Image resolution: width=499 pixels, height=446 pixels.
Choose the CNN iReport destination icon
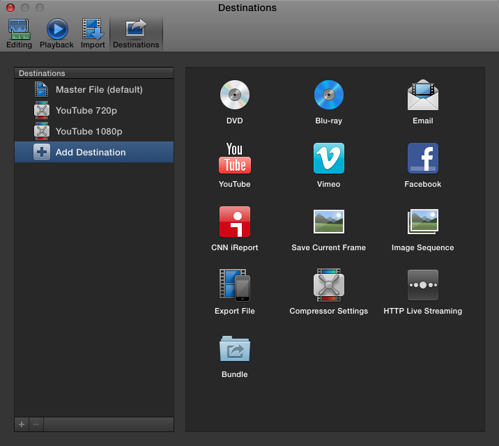[x=235, y=222]
